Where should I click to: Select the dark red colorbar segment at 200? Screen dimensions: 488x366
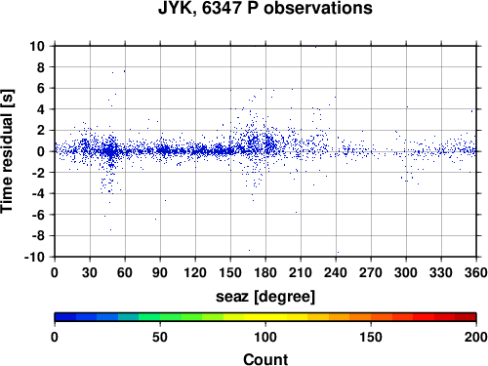[x=466, y=317]
